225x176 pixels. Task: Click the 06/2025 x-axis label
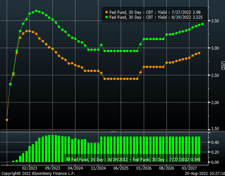click(121, 168)
